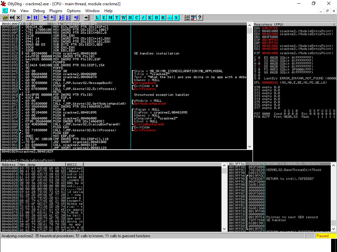Show Windows list via W button
This screenshot has width=337, height=252.
pos(124,18)
